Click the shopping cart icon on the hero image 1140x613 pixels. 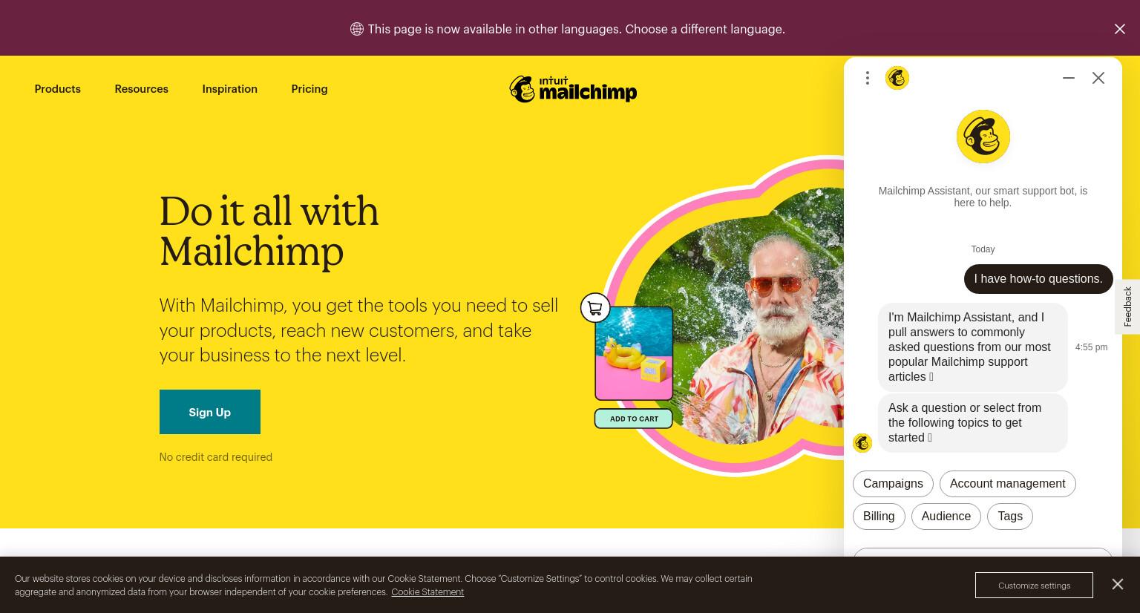point(595,307)
